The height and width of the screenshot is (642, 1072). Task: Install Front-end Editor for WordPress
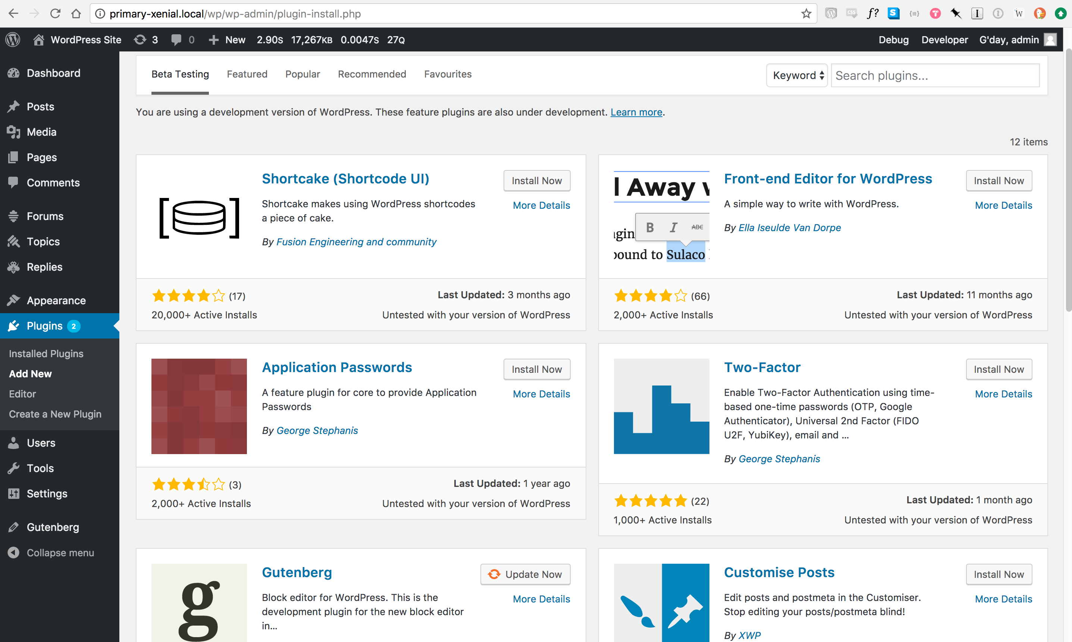(999, 181)
